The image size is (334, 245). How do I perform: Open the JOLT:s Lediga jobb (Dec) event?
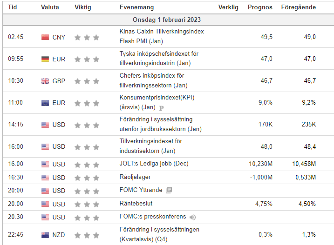point(154,164)
